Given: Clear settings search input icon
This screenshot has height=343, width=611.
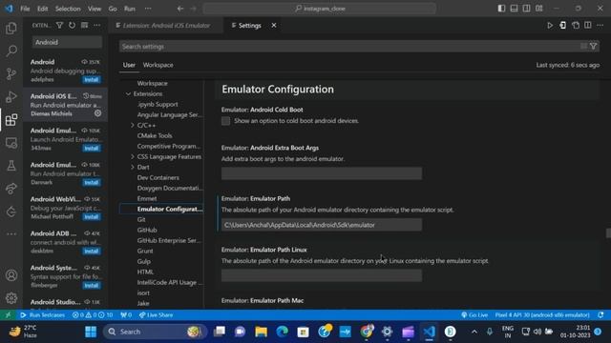Looking at the screenshot, I should pos(583,47).
